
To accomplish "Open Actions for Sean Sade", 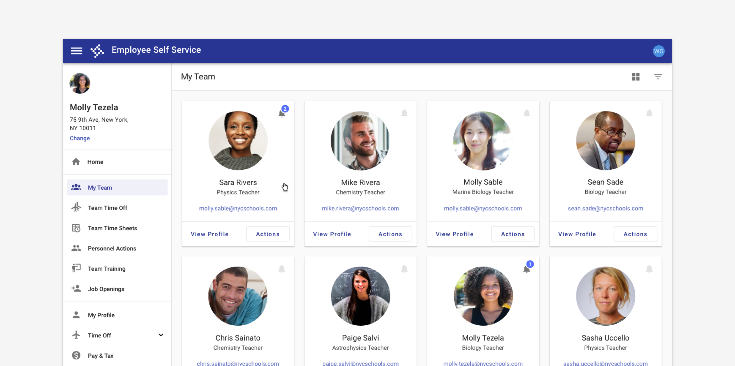I will 635,234.
